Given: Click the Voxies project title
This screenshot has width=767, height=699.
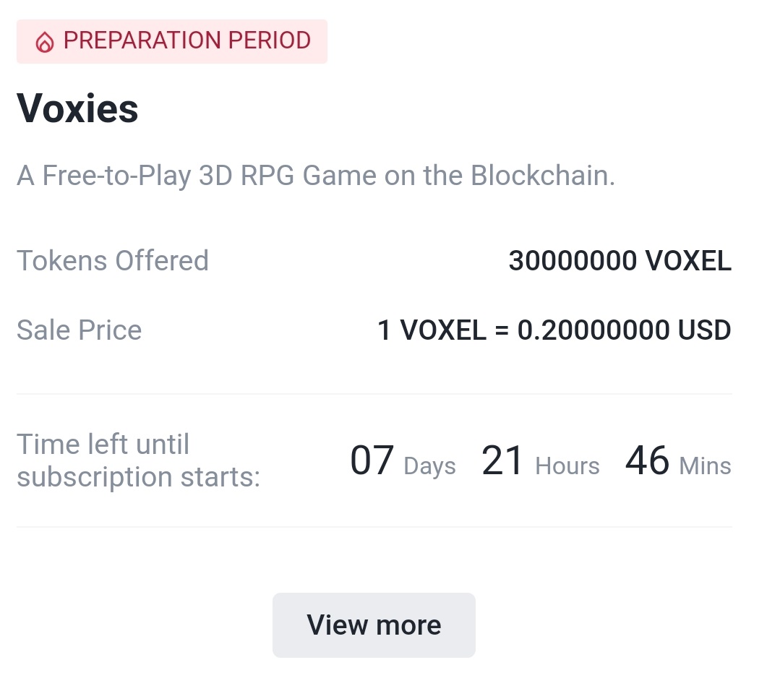Looking at the screenshot, I should [x=77, y=108].
